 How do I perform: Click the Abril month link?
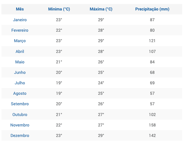coord(20,51)
